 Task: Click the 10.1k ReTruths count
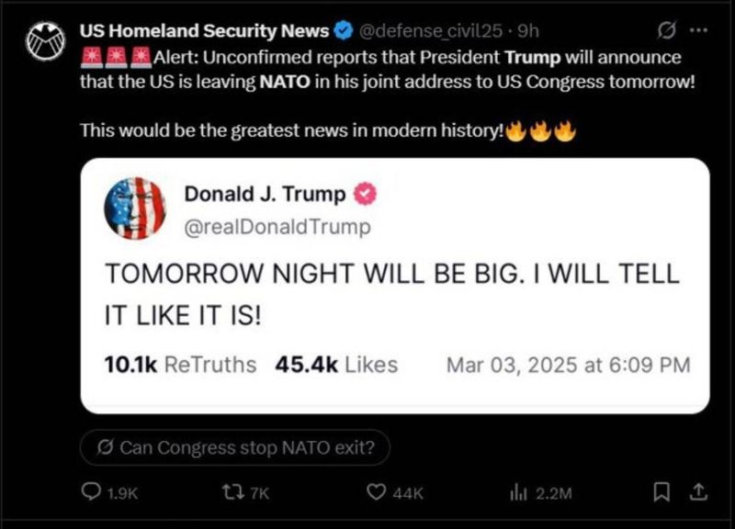click(180, 365)
